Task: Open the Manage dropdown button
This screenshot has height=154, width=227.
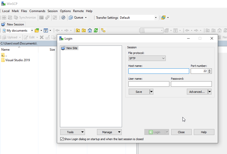Action: 109,132
